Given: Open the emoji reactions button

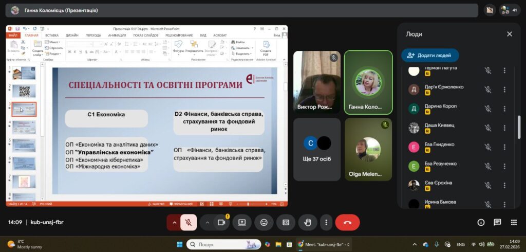Looking at the screenshot, I should tap(264, 222).
